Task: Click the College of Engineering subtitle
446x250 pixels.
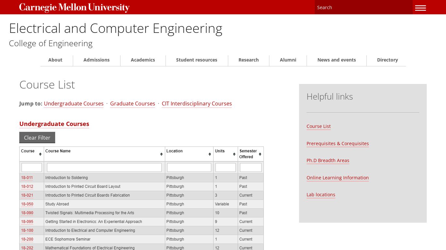Action: [x=51, y=44]
